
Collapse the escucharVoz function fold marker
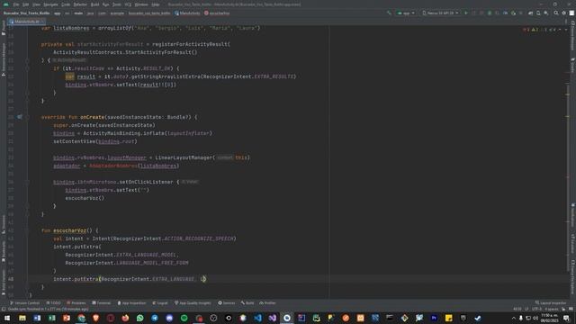click(x=27, y=230)
